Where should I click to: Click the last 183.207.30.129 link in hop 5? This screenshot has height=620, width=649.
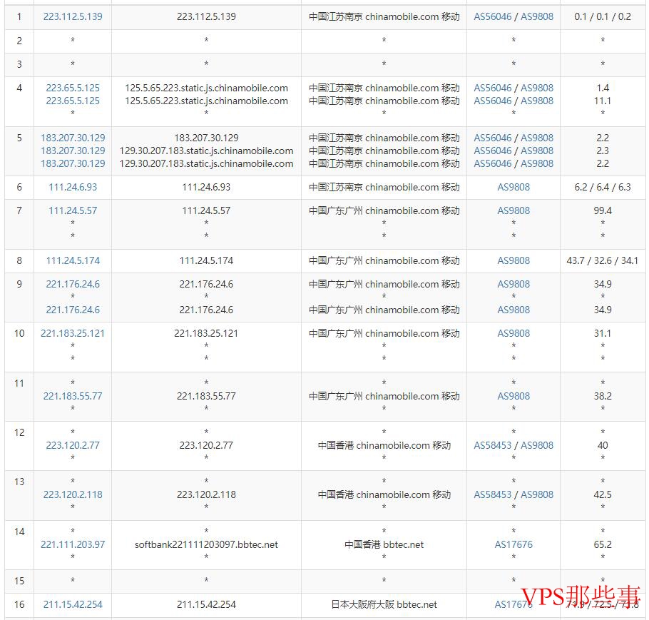click(x=73, y=163)
